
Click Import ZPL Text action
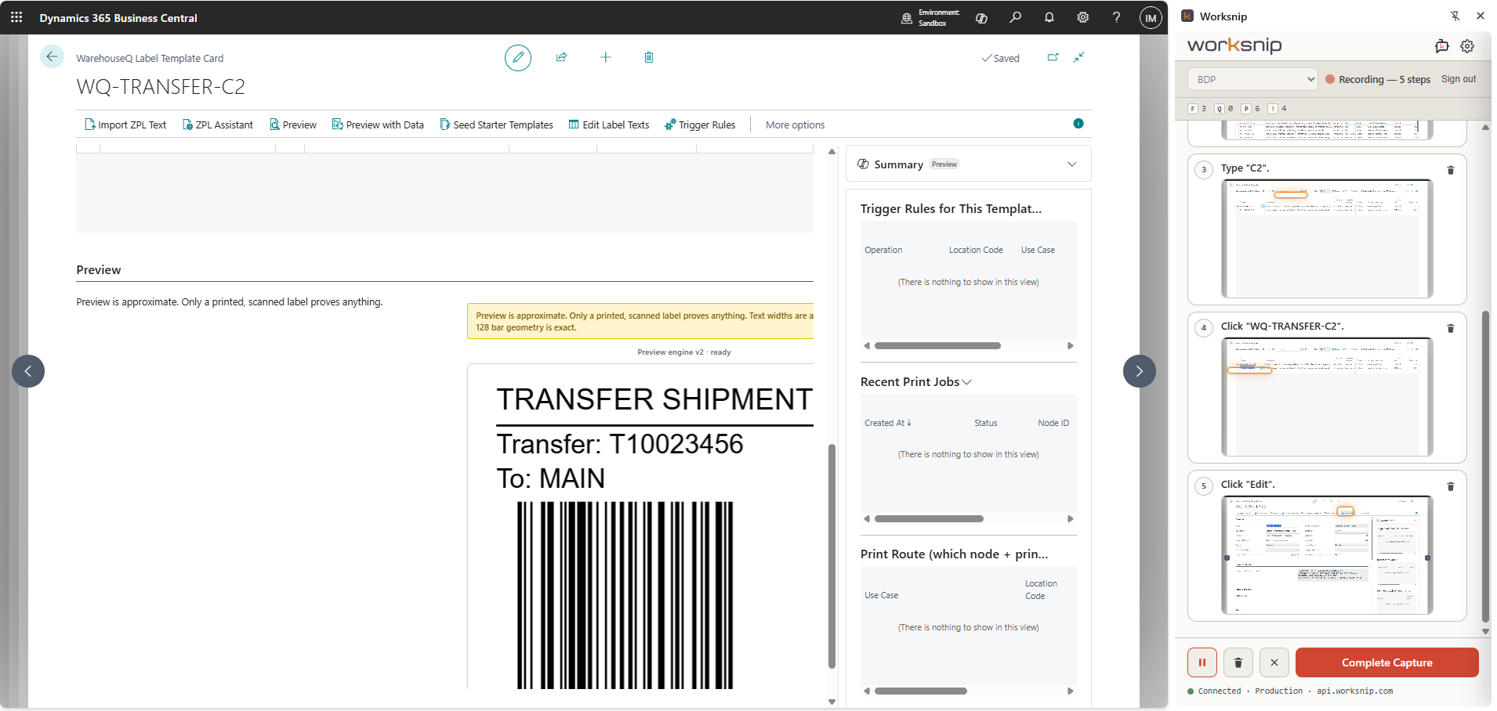[125, 125]
